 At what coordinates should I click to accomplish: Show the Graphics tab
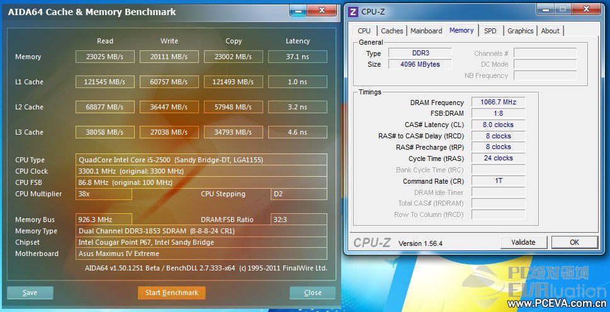pos(520,31)
